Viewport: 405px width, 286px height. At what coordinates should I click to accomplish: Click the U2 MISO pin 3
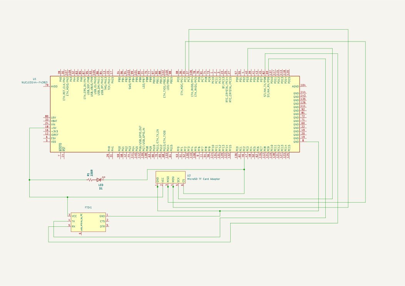click(167, 185)
